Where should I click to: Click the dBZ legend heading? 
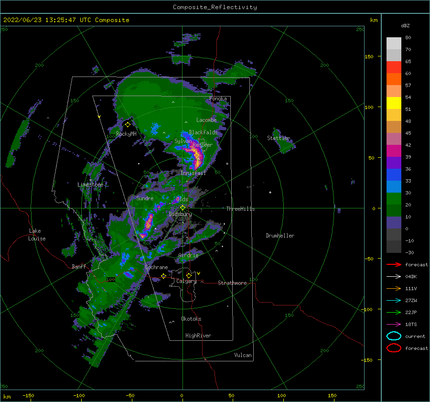coord(405,25)
